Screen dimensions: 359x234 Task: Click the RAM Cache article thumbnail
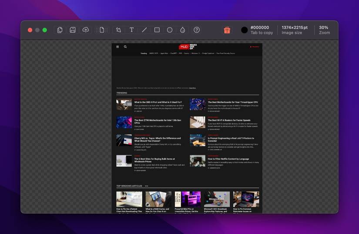coord(158,200)
